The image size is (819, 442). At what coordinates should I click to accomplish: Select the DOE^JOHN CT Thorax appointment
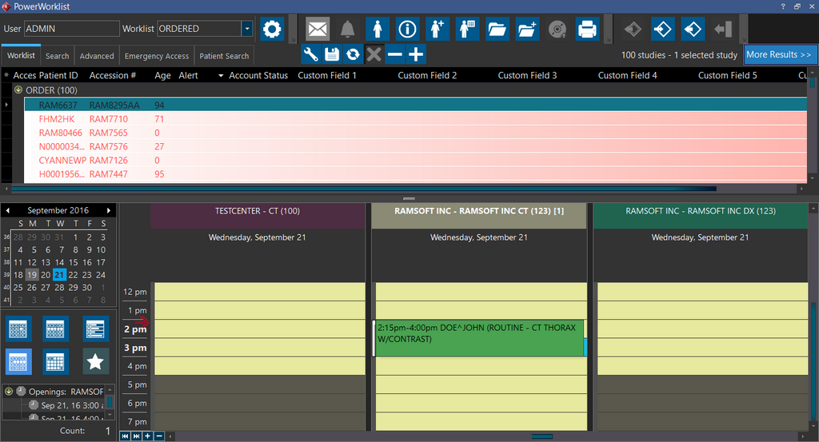tap(479, 337)
